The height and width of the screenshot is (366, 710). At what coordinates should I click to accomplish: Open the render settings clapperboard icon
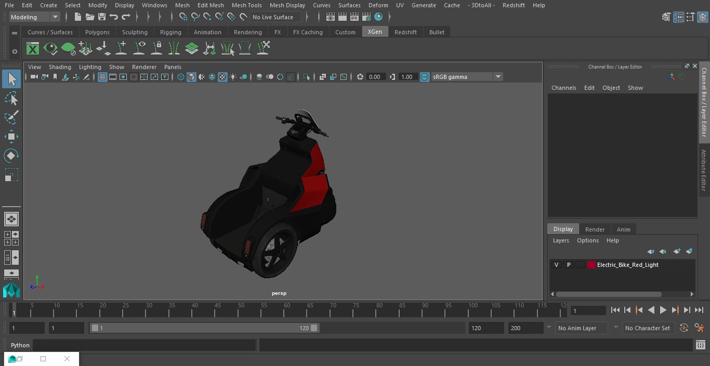click(366, 17)
